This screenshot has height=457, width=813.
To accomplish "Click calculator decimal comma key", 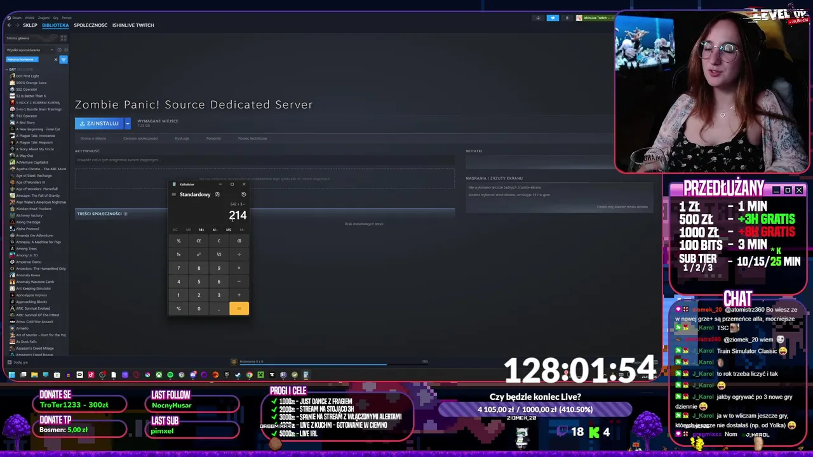I will pyautogui.click(x=218, y=308).
